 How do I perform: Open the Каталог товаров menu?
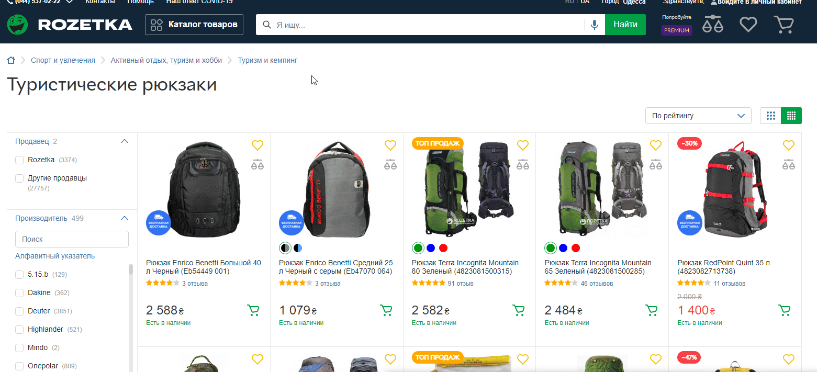[x=194, y=25]
